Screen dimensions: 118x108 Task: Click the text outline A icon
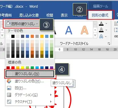click(x=101, y=30)
